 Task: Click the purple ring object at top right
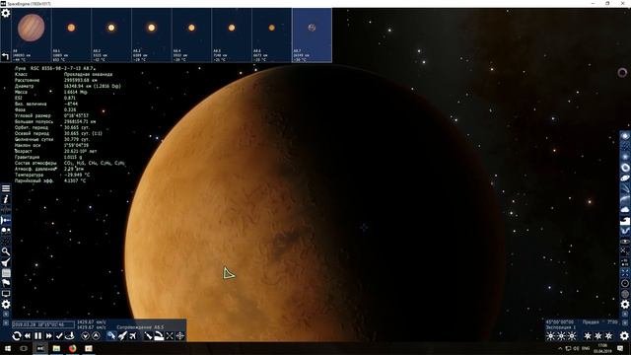(x=622, y=73)
